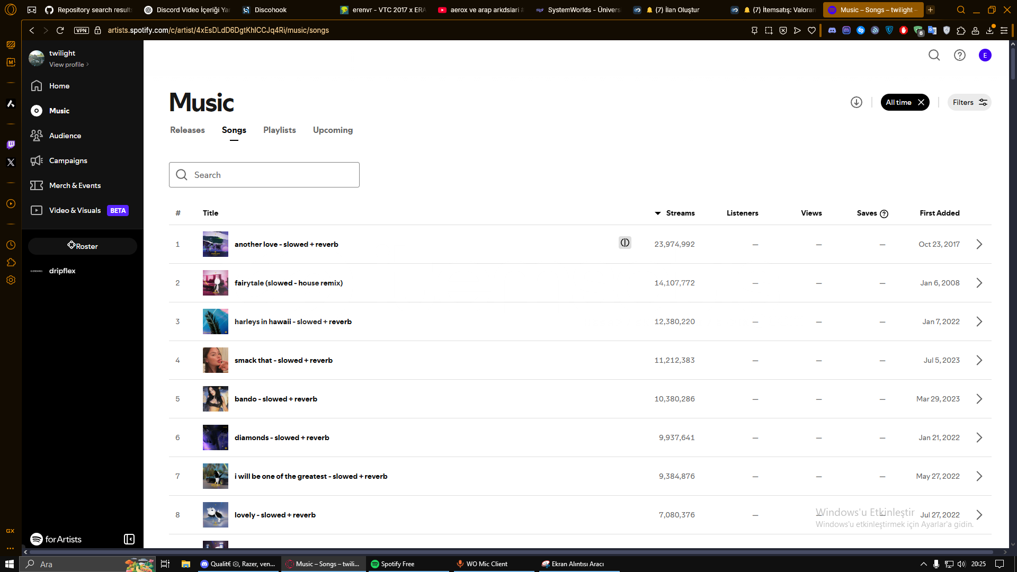The image size is (1017, 572).
Task: Toggle the VPN badge in address bar
Action: point(82,30)
